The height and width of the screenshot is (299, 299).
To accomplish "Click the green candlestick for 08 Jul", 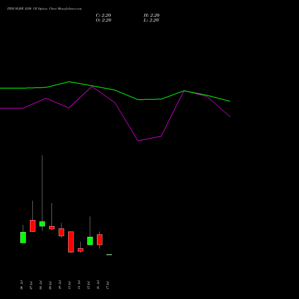I will 42,224.
